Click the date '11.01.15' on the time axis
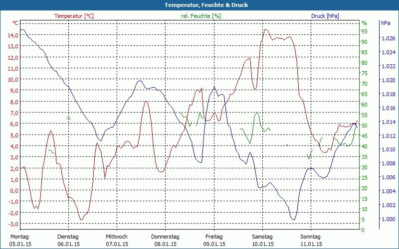The width and height of the screenshot is (399, 249). [x=311, y=244]
